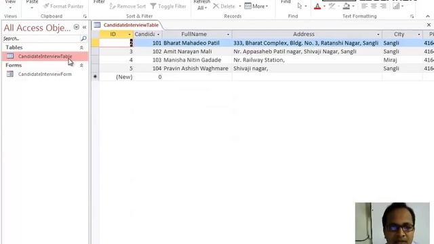Click the select-all box at datasheet corner

(x=95, y=35)
